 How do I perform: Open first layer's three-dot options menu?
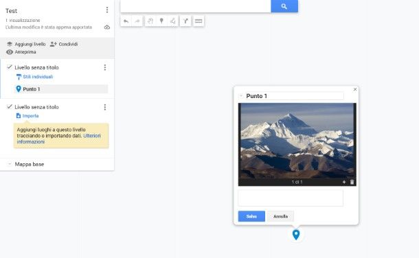(104, 67)
